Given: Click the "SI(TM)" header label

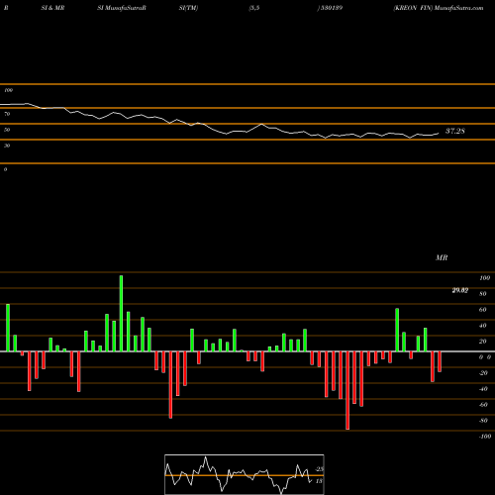Looking at the screenshot, I should [188, 8].
